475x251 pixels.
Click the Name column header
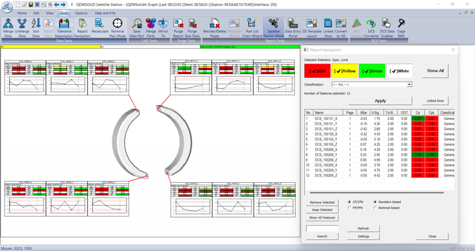tap(327, 112)
